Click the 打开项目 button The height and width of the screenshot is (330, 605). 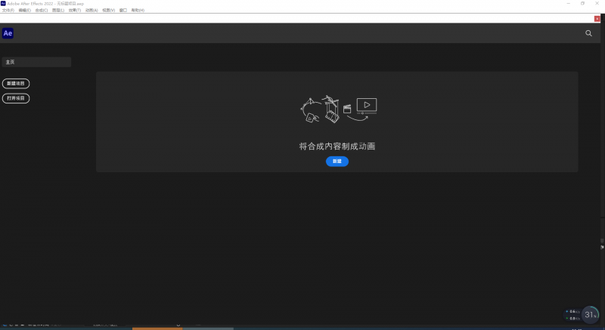[16, 98]
